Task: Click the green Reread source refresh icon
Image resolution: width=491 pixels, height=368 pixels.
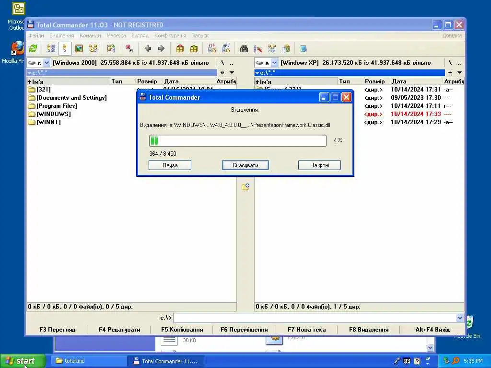Action: [33, 48]
